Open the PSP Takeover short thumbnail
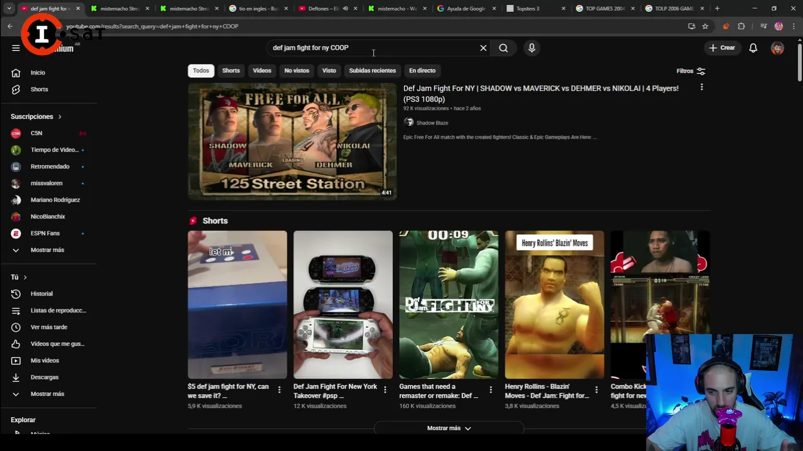 (x=343, y=304)
